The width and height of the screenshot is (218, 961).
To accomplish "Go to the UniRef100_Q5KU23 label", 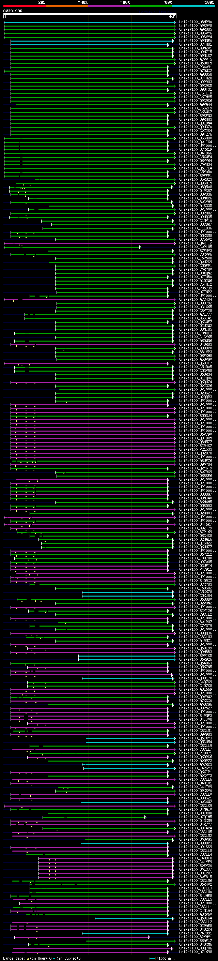I will click(195, 180).
